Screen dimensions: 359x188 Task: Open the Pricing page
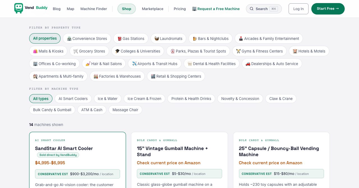click(180, 9)
